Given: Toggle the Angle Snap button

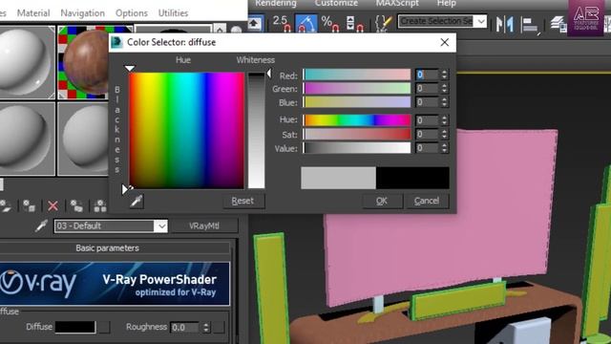Looking at the screenshot, I should tap(306, 23).
